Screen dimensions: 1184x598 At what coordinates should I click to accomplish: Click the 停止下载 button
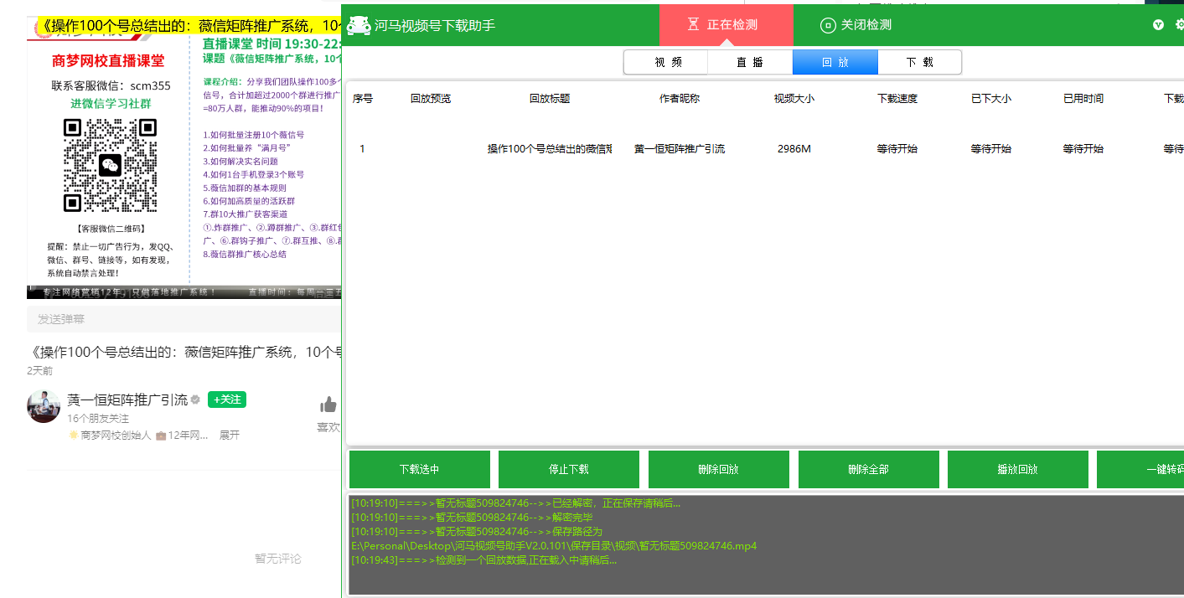[x=569, y=469]
